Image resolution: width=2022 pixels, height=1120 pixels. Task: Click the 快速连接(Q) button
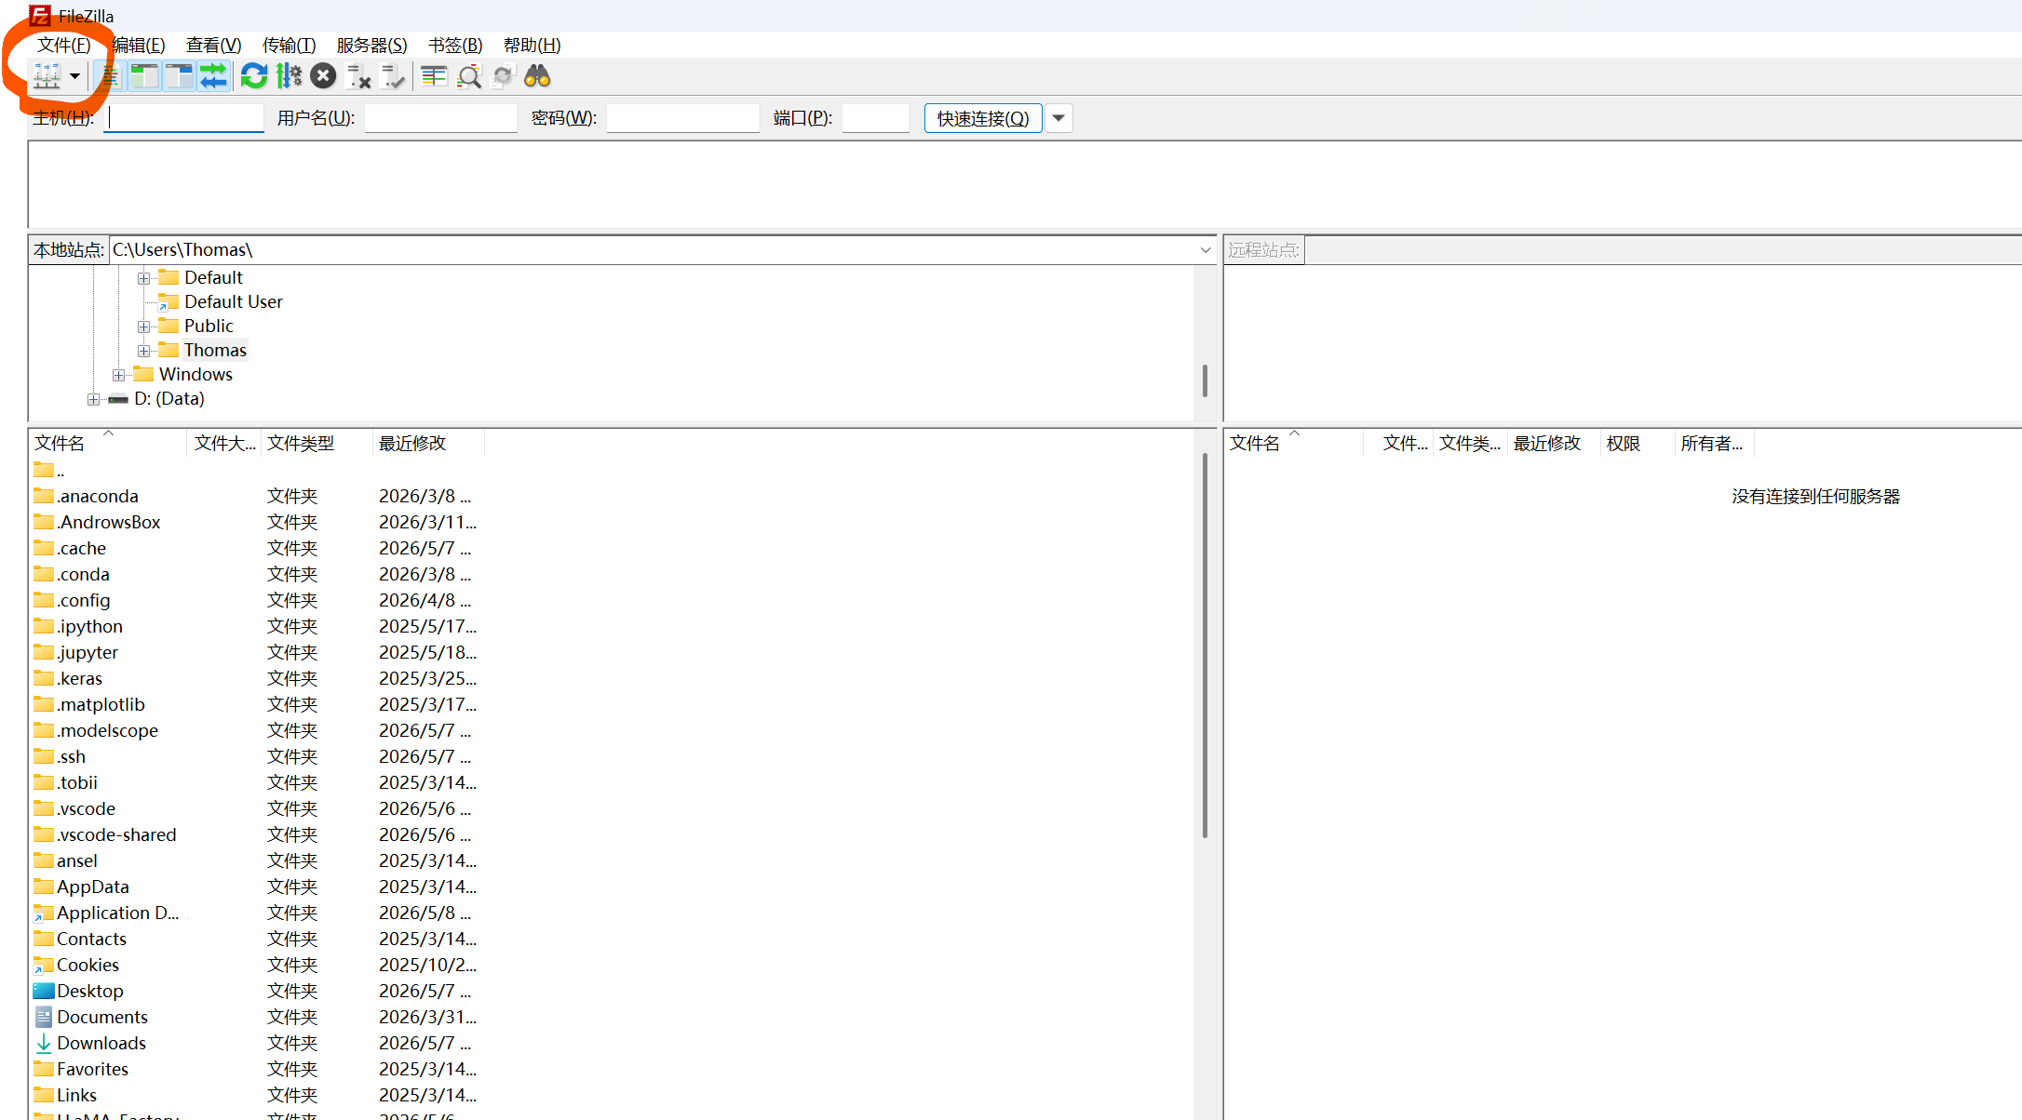983,118
